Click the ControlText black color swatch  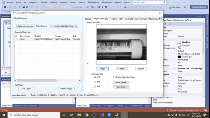coord(179,57)
